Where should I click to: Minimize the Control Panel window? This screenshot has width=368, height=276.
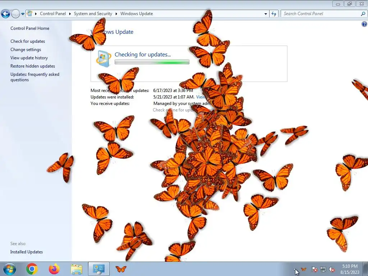(338, 4)
